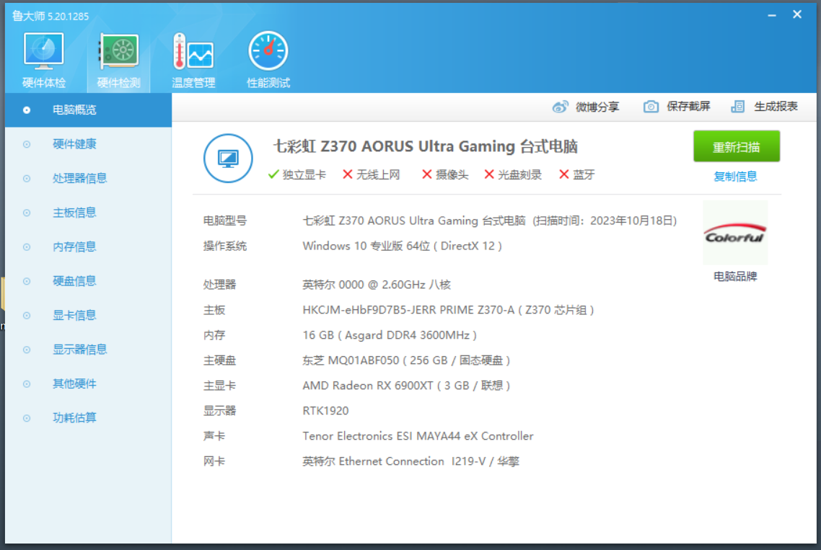Click the red X beside 光盘刻录

(489, 174)
